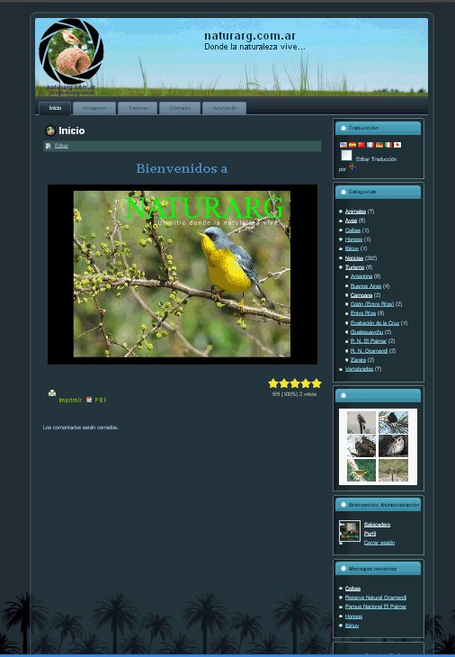Click the naturarg.com.ar site title

[250, 36]
